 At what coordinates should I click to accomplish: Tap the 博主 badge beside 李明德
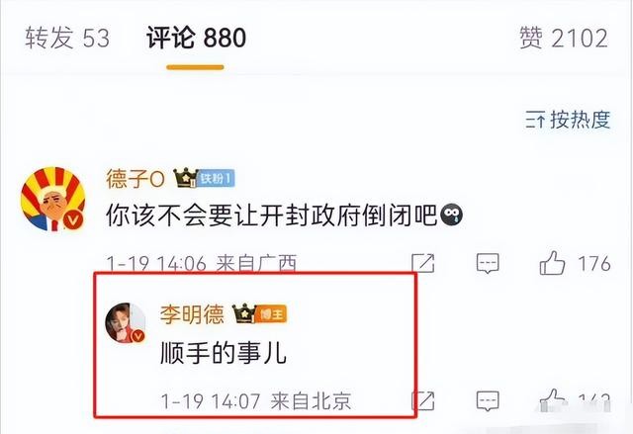tap(272, 314)
